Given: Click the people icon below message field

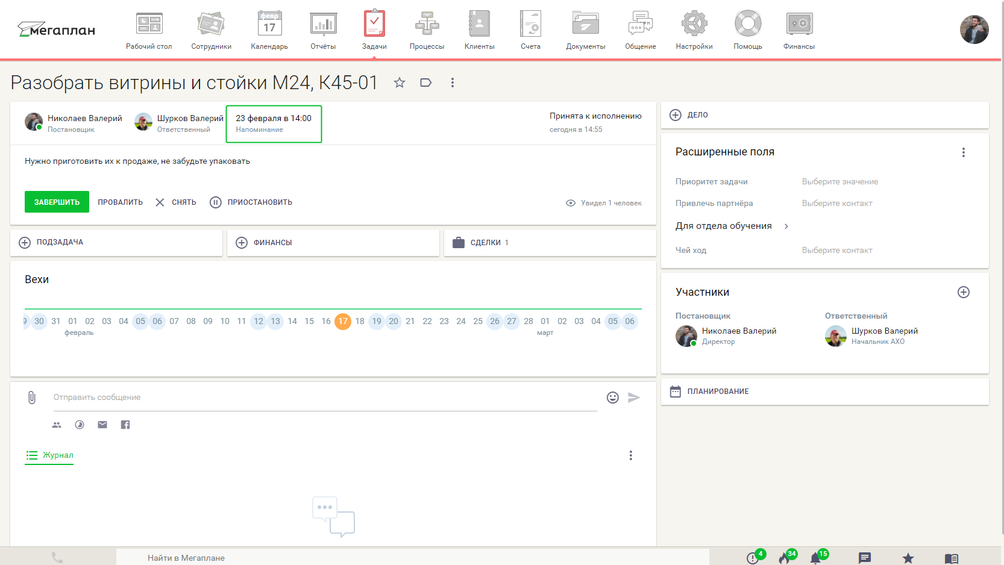Looking at the screenshot, I should 57,425.
